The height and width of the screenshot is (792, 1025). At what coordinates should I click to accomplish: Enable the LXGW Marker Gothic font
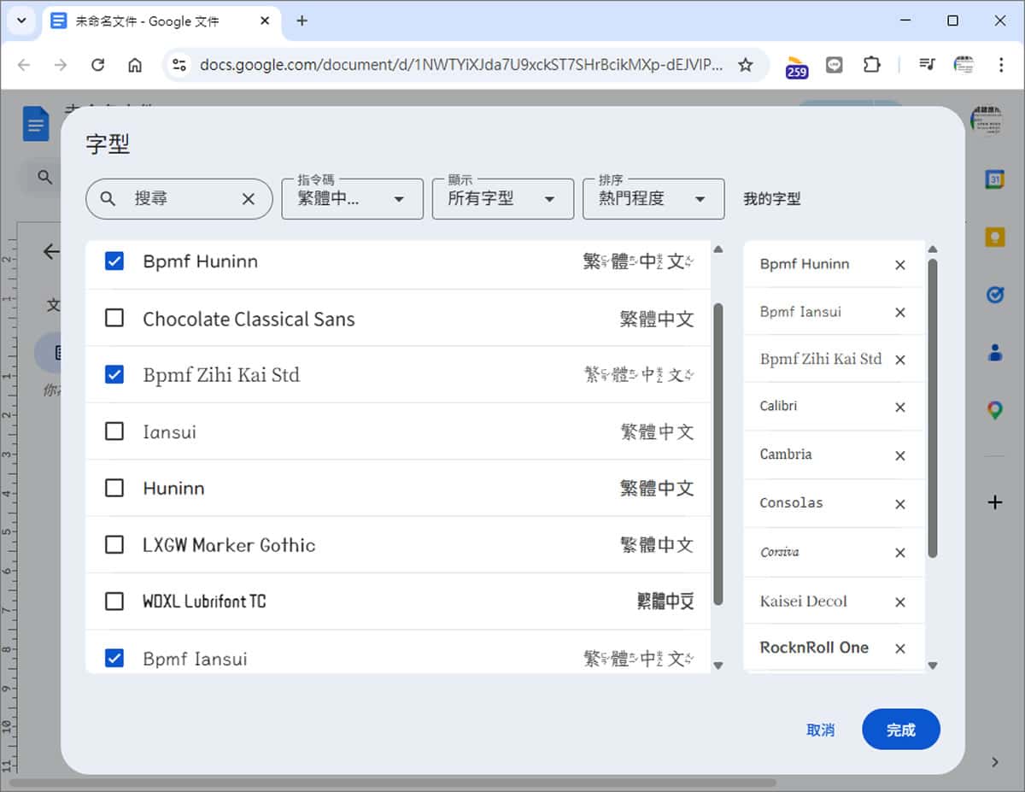coord(114,544)
